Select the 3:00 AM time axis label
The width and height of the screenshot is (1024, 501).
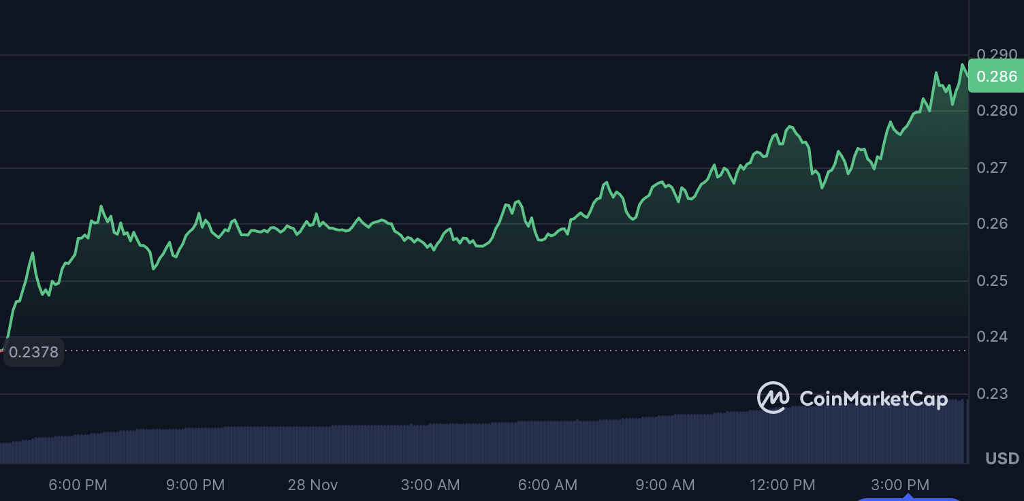tap(430, 485)
